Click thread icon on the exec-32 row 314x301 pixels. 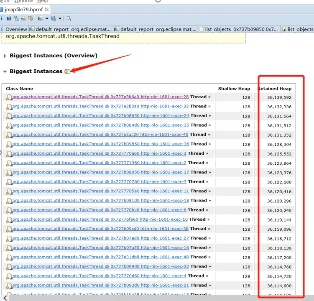pyautogui.click(x=9, y=267)
